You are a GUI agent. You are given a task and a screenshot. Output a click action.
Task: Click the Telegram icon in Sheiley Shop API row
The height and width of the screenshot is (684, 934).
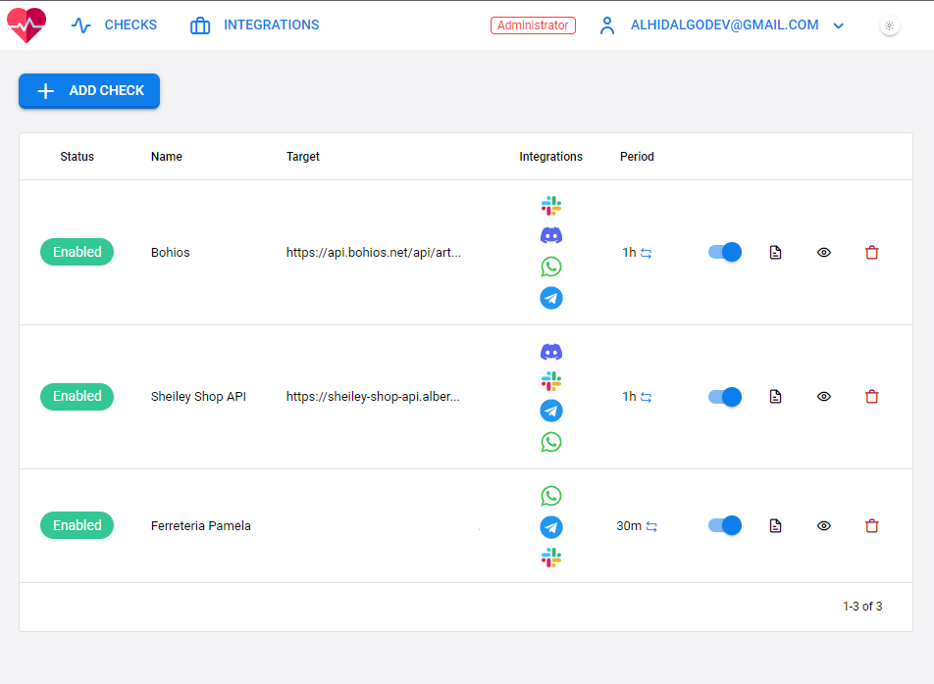coord(551,411)
